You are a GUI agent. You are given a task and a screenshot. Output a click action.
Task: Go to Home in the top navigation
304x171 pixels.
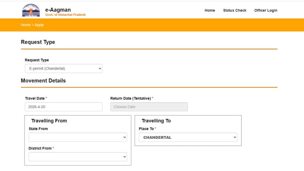pyautogui.click(x=210, y=10)
